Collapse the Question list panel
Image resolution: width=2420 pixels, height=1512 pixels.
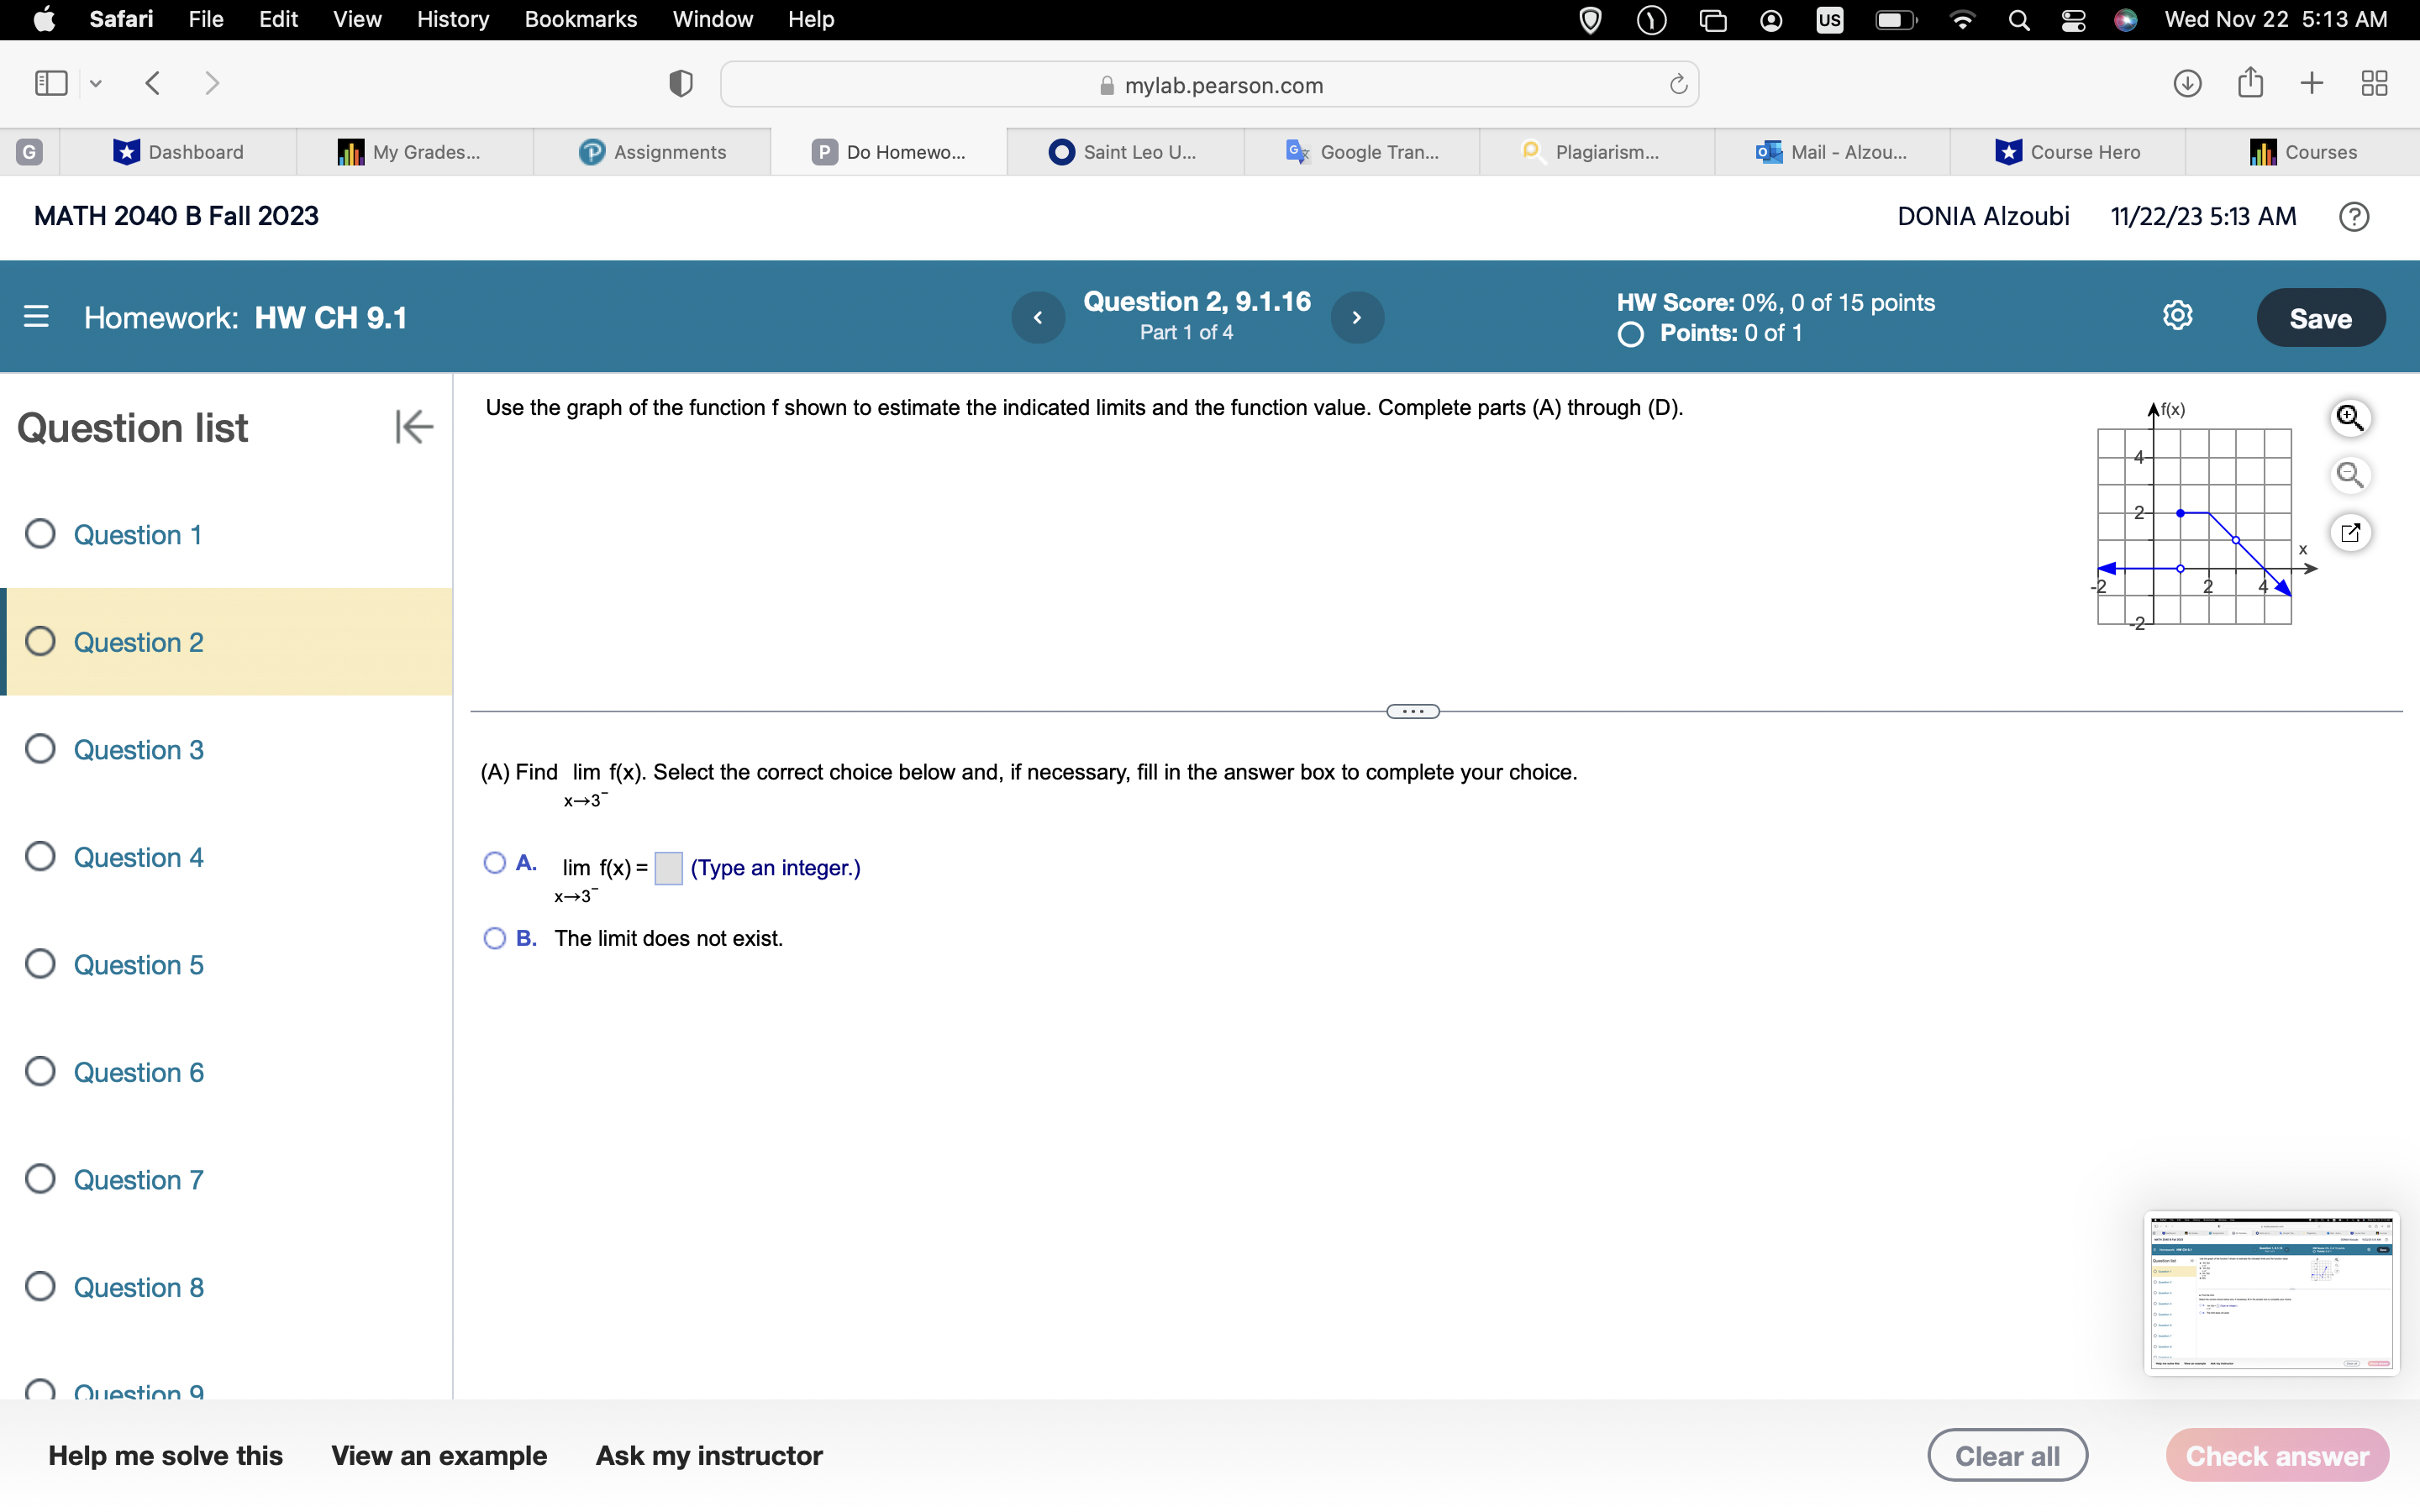[413, 427]
